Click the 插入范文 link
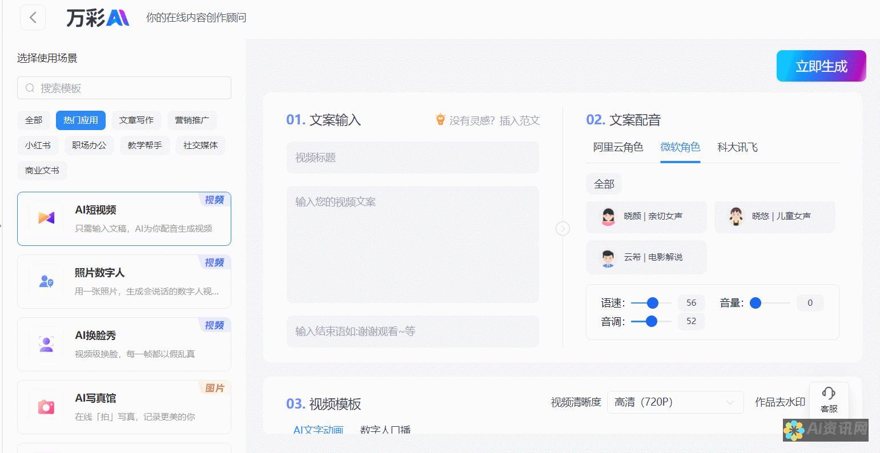Viewport: 880px width, 453px height. [520, 120]
